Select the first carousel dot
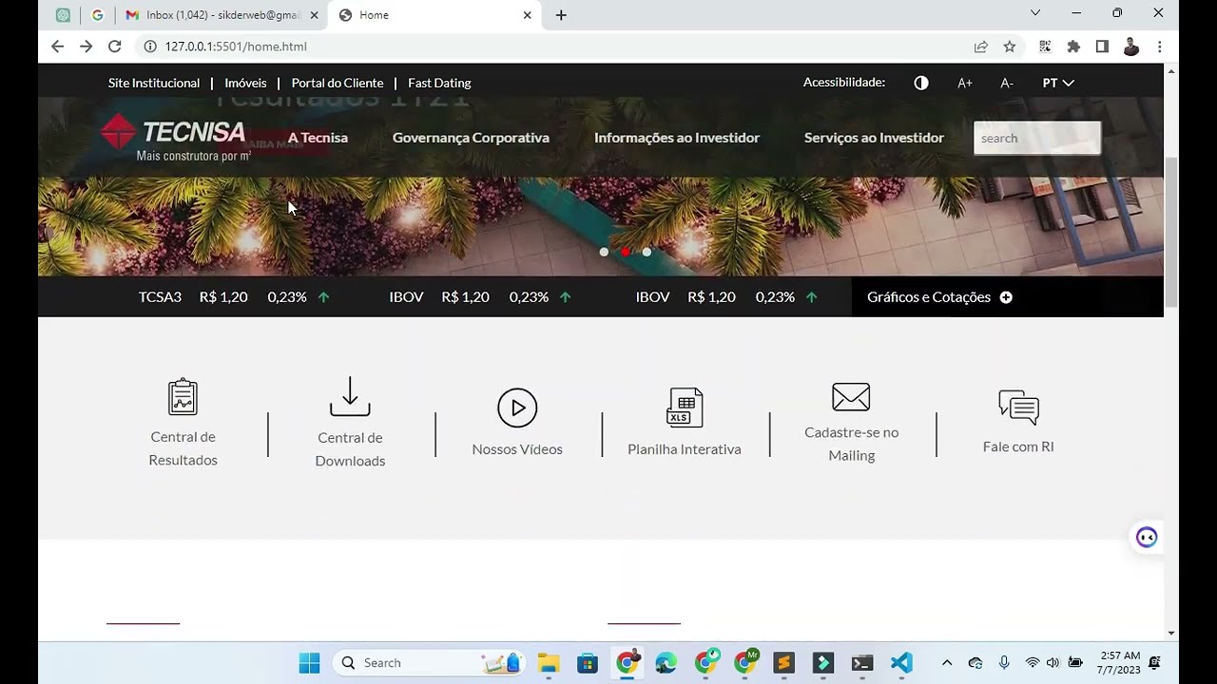1217x684 pixels. pyautogui.click(x=604, y=252)
